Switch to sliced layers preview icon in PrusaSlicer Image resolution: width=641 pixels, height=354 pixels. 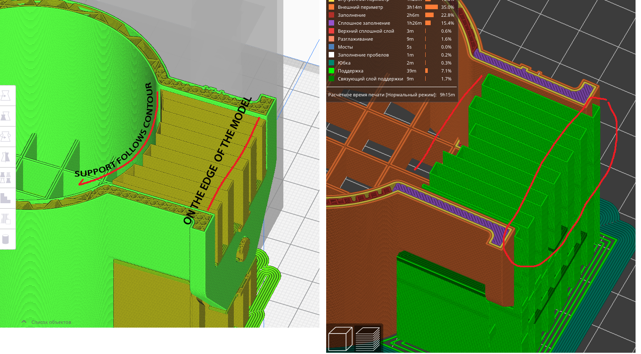(368, 338)
